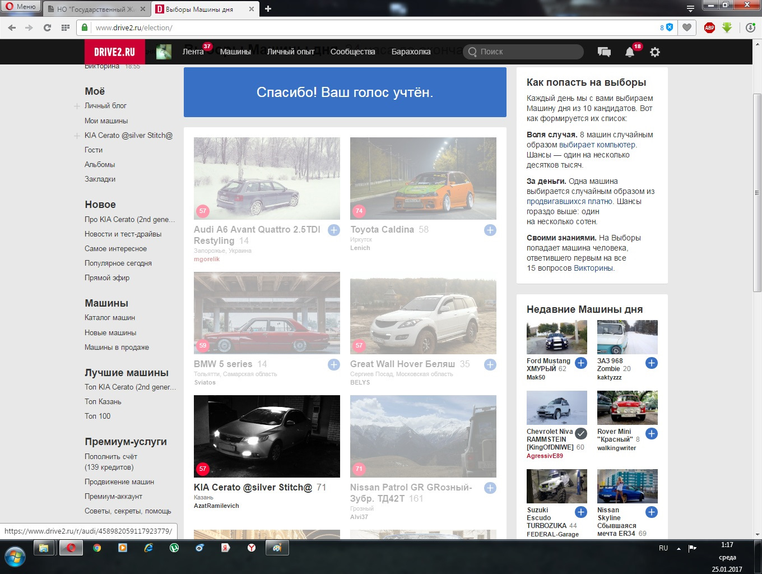Image resolution: width=762 pixels, height=574 pixels.
Task: Open the media player taskbar icon
Action: pyautogui.click(x=123, y=548)
